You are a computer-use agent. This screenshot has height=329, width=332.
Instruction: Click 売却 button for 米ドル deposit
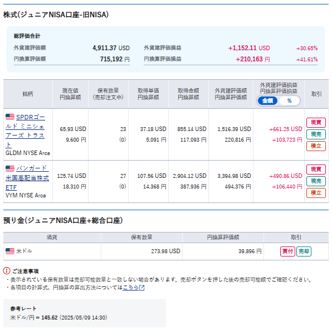(x=304, y=251)
